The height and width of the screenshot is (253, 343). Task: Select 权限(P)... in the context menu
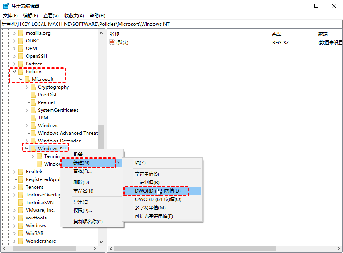coord(83,211)
